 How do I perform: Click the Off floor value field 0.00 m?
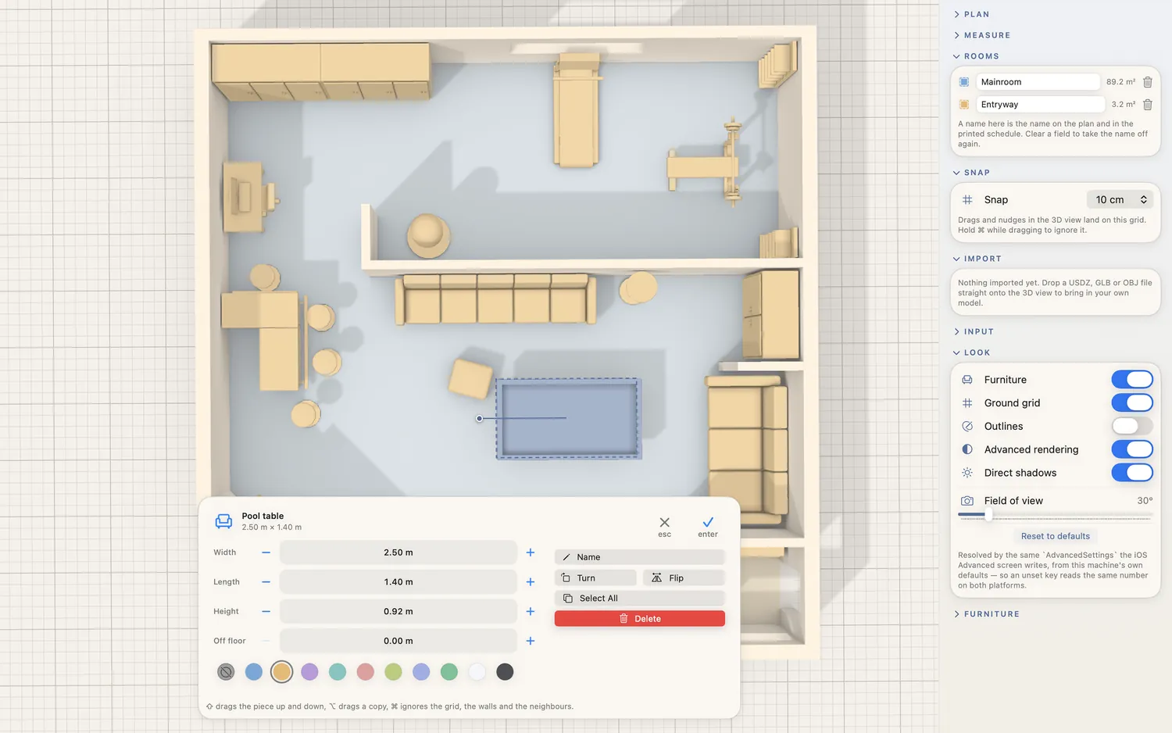point(398,641)
